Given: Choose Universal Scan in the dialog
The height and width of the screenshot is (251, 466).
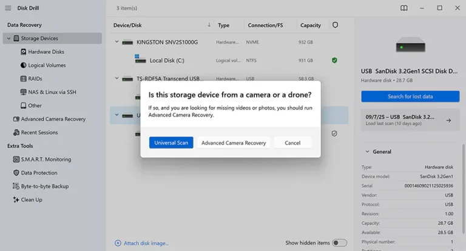Looking at the screenshot, I should pos(171,143).
